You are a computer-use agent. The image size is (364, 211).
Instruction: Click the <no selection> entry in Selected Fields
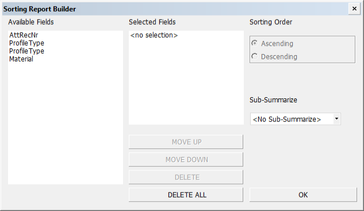[154, 35]
